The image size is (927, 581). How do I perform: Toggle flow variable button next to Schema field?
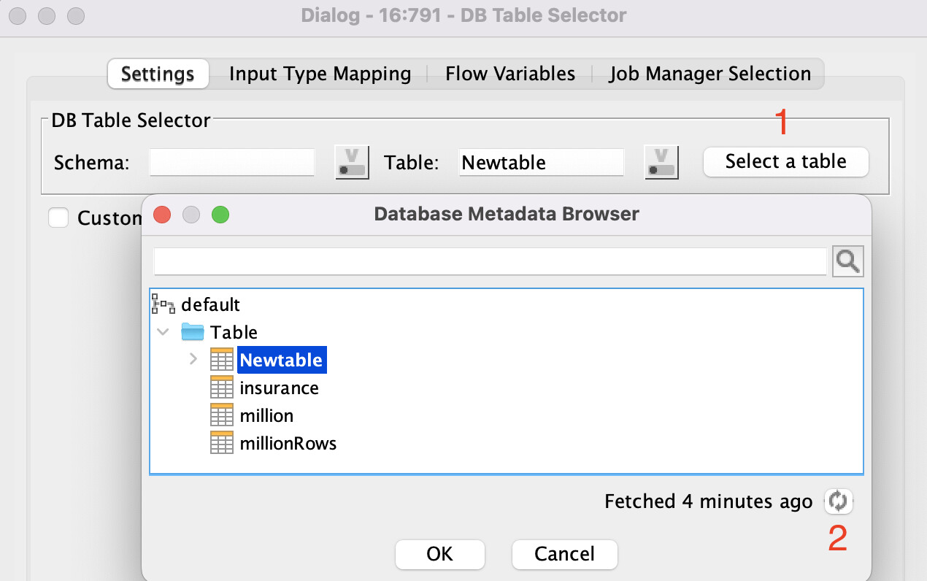(353, 162)
